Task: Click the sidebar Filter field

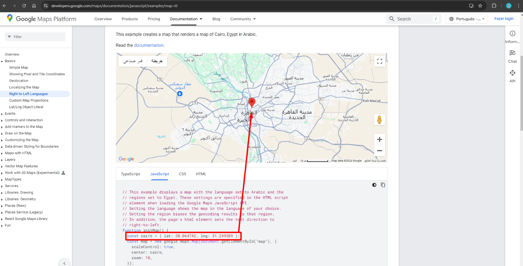Action: coord(35,37)
